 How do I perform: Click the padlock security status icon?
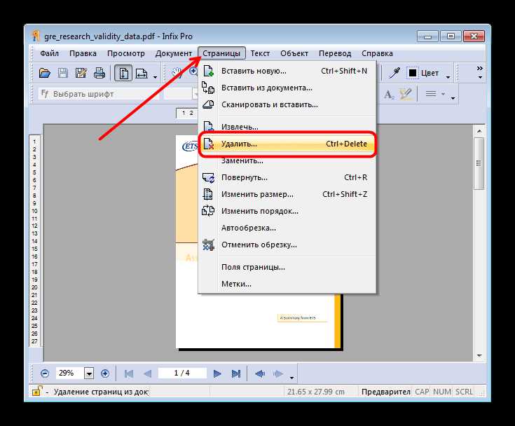(36, 391)
